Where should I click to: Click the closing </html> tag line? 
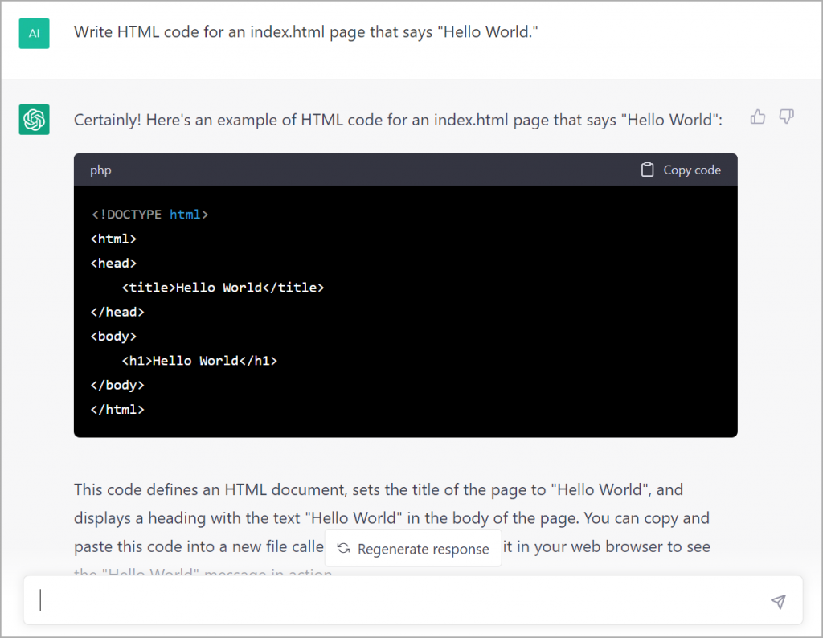[x=117, y=409]
